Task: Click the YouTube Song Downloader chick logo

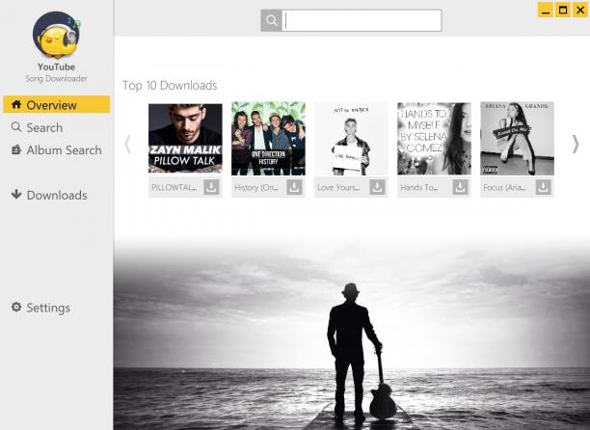Action: (57, 35)
